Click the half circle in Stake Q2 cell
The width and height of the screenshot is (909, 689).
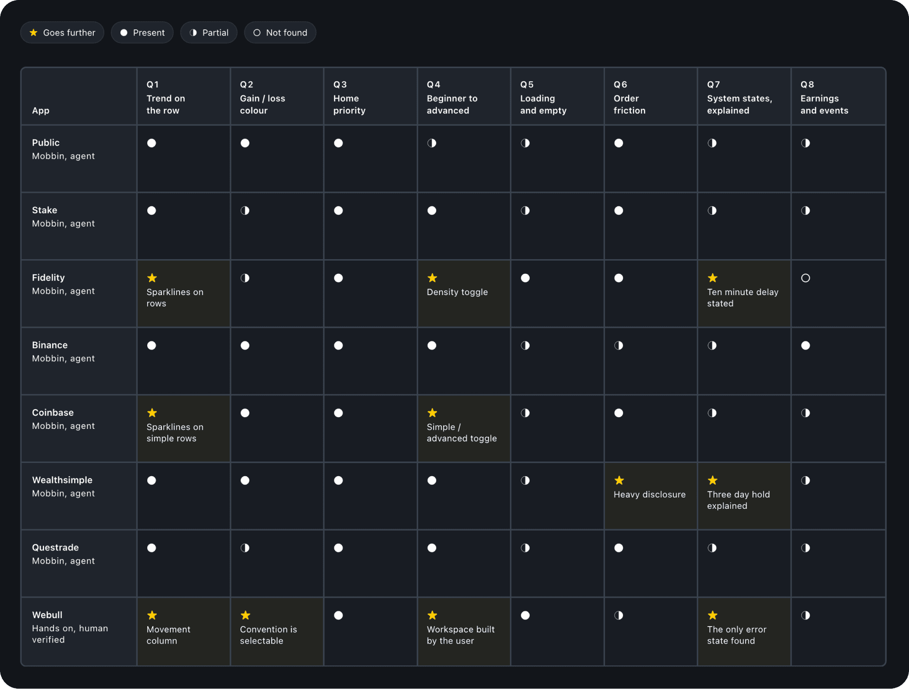[x=245, y=210]
